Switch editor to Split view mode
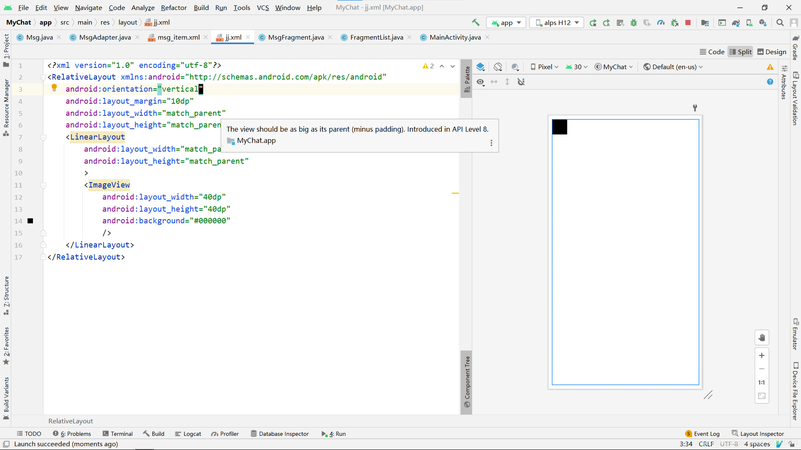 tap(741, 52)
